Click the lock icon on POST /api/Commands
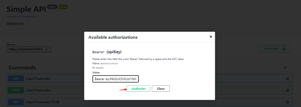This screenshot has height=107, width=301. pos(287,90)
